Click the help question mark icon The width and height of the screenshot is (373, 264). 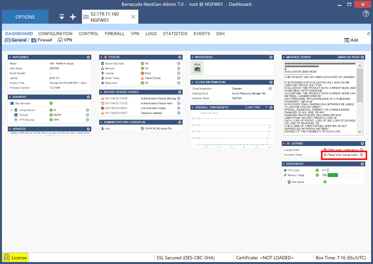[x=366, y=14]
